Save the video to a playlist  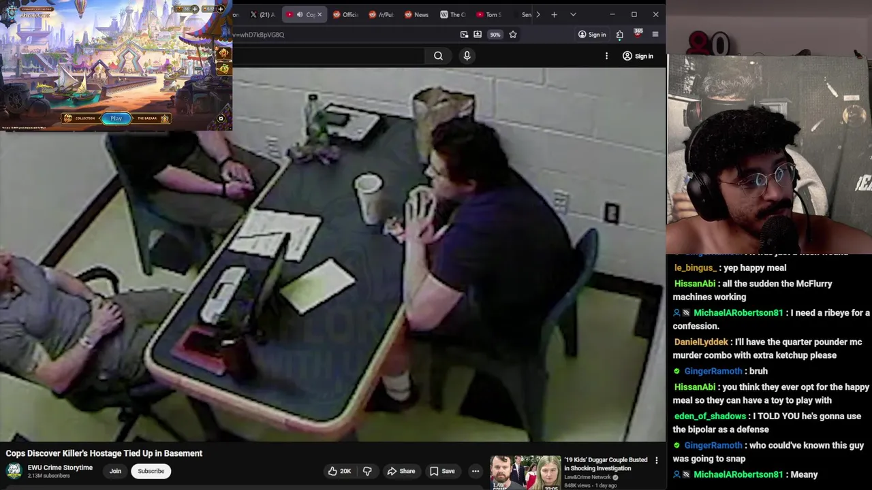coord(442,471)
